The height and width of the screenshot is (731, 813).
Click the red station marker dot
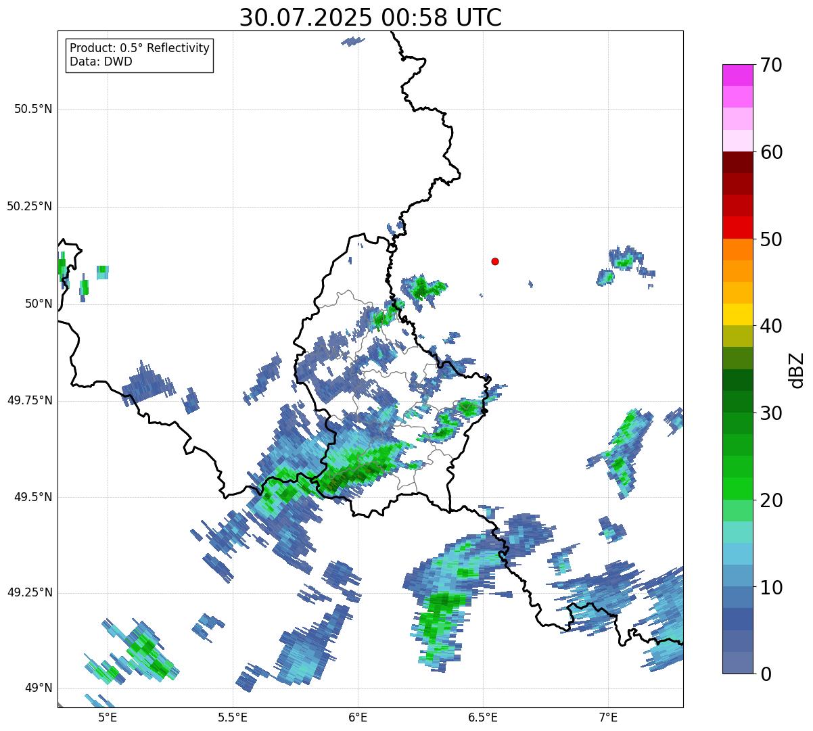495,261
